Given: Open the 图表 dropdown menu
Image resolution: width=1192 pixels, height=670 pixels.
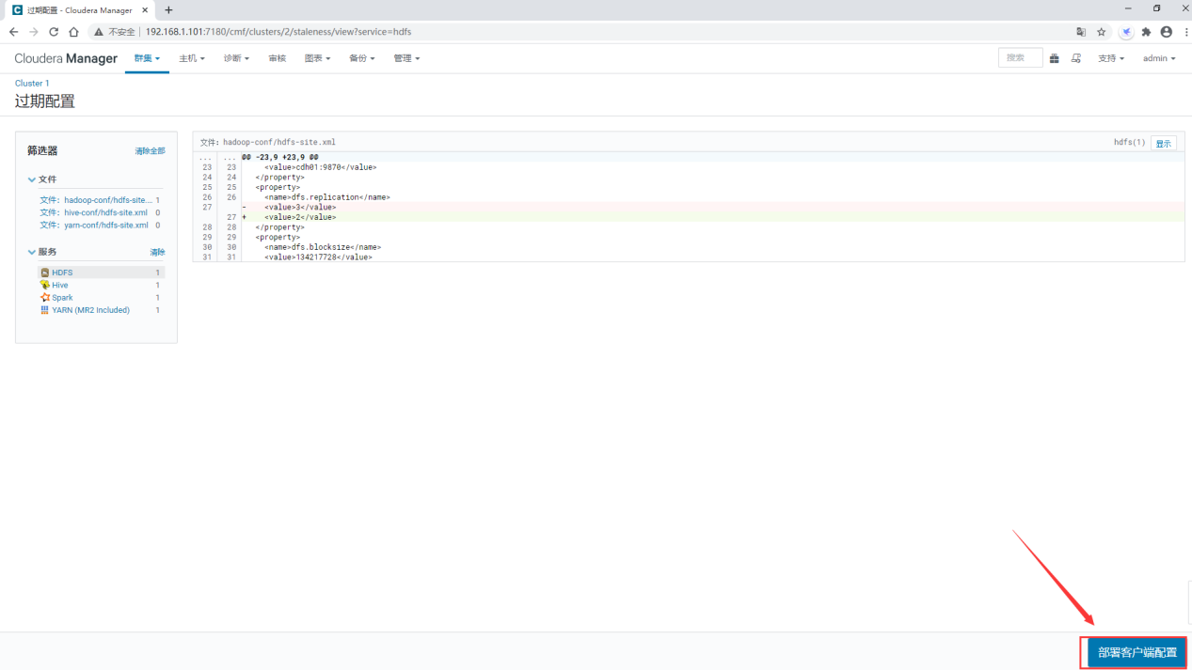Looking at the screenshot, I should (x=317, y=58).
